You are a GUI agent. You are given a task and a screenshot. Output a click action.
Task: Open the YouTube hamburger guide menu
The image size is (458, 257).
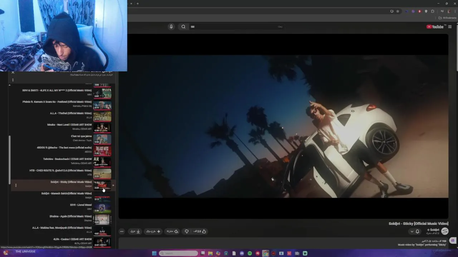point(450,27)
